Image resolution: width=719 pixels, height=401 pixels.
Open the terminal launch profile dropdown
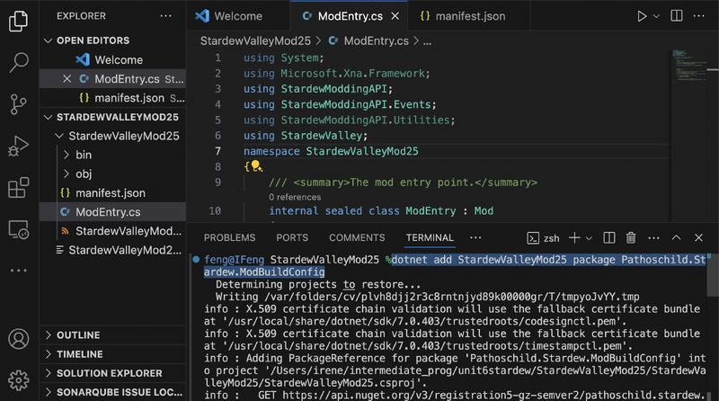590,238
